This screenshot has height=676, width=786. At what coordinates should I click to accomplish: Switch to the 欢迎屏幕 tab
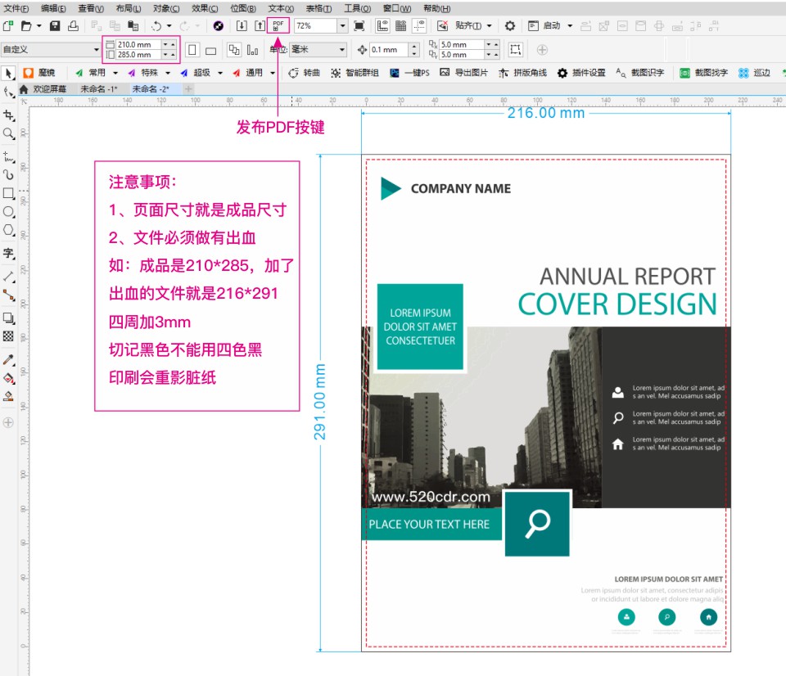point(43,88)
